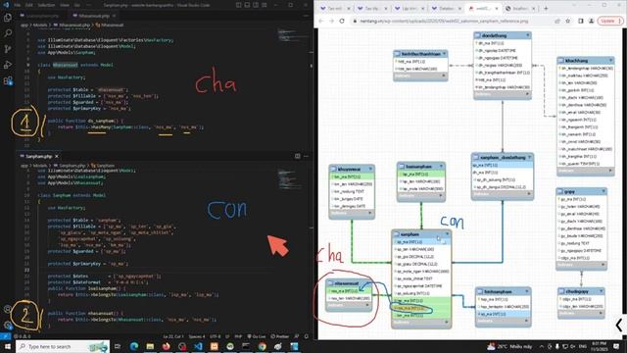Click the Chrome address bar URL
The image size is (627, 353).
coord(444,21)
